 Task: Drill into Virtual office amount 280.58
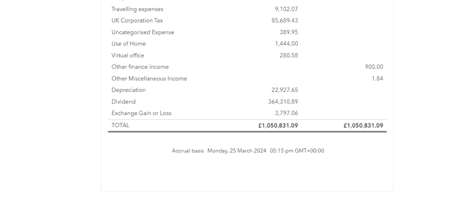289,55
